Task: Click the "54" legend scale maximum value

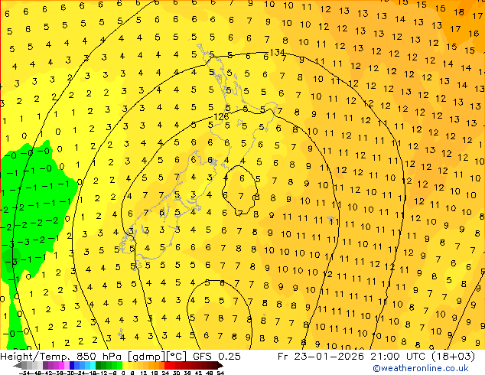Action: pos(220,373)
